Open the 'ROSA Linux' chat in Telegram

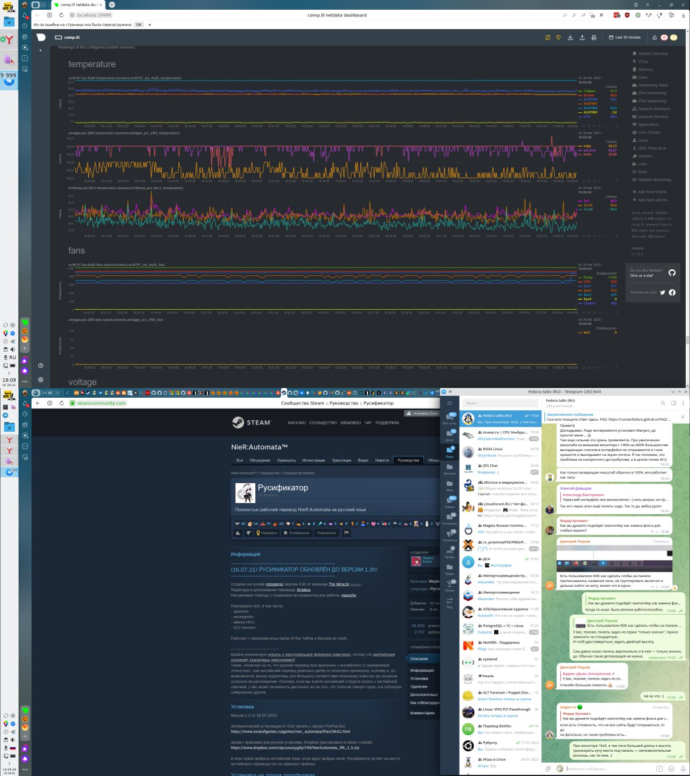[500, 452]
